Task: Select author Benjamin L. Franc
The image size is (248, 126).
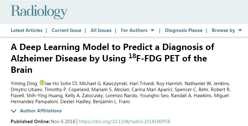Action: 112,102
